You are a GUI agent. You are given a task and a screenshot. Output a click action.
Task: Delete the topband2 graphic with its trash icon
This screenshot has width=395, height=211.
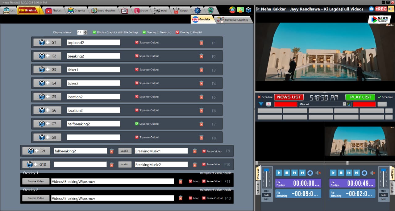click(201, 43)
